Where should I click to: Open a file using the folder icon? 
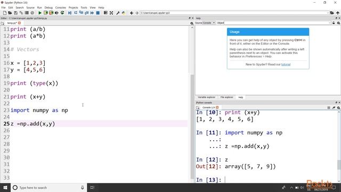click(x=10, y=13)
